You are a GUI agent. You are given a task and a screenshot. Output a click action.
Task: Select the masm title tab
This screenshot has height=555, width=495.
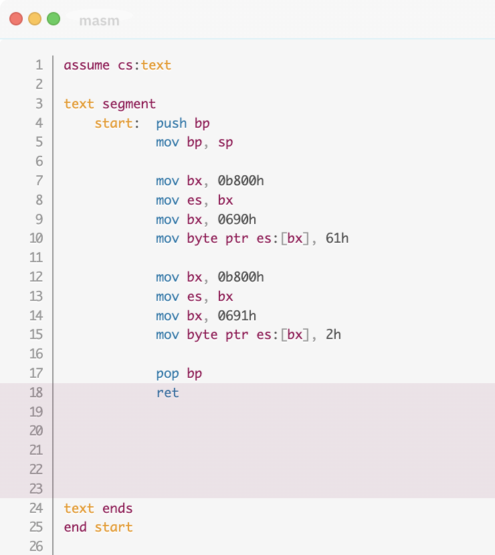coord(99,21)
